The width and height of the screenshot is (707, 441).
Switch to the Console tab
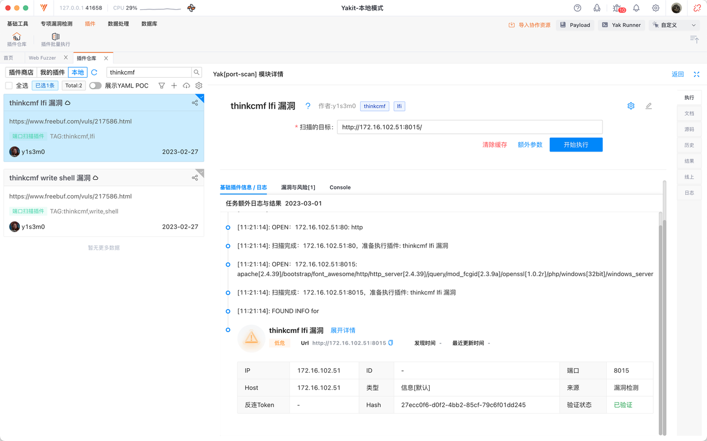coord(340,187)
